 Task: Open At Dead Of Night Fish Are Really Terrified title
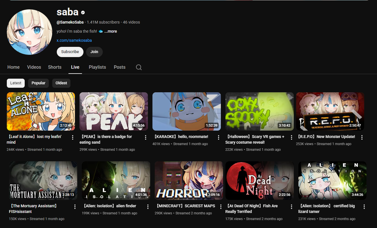pos(252,209)
